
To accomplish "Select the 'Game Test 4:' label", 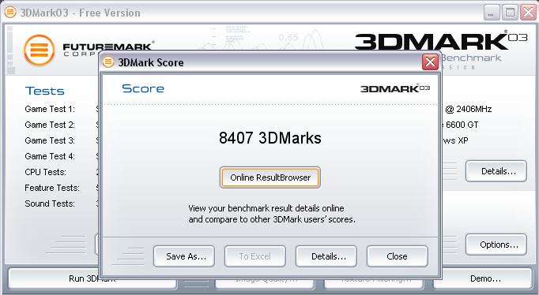I will click(50, 156).
